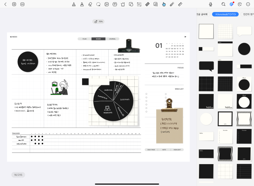Open the add page icon

pyautogui.click(x=240, y=4)
